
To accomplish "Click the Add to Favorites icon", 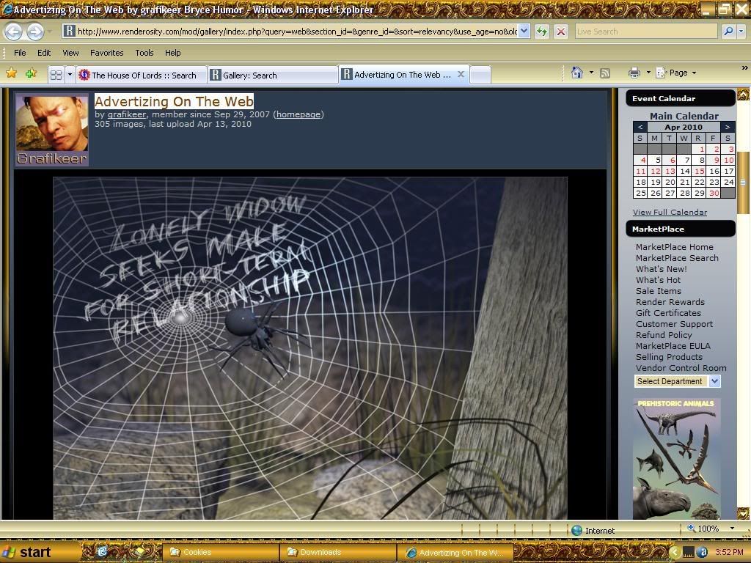I will [31, 73].
